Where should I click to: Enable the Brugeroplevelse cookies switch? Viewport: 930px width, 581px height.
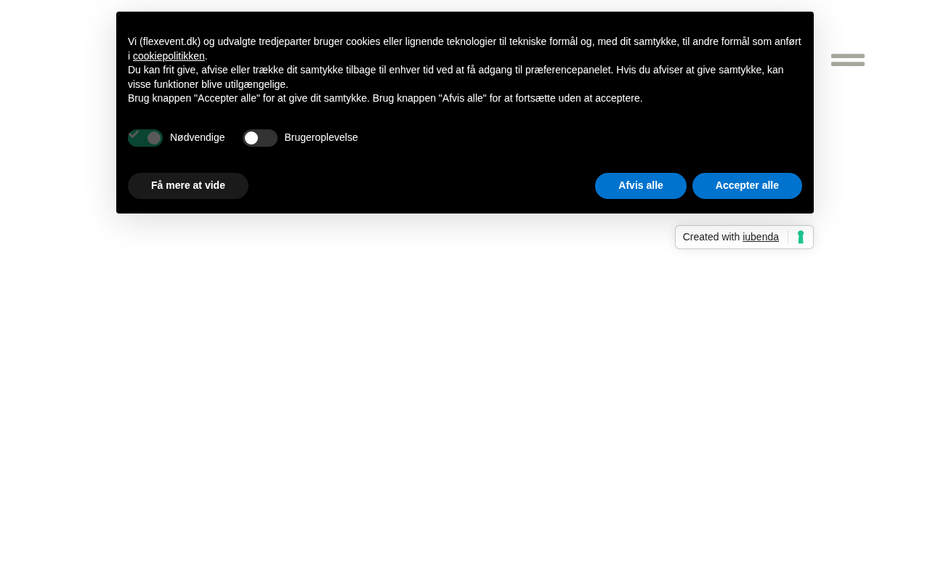coord(260,138)
